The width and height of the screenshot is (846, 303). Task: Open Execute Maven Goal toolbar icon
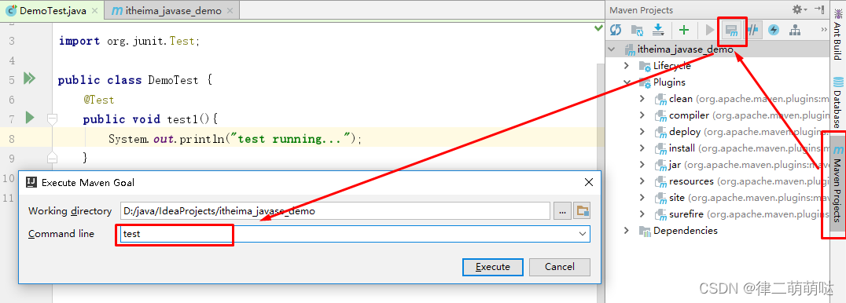[732, 30]
